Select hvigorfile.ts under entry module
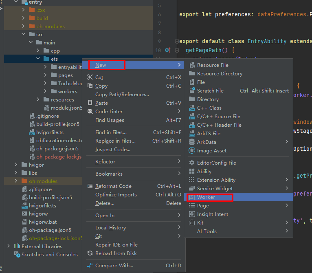The height and width of the screenshot is (273, 312). tap(50, 132)
